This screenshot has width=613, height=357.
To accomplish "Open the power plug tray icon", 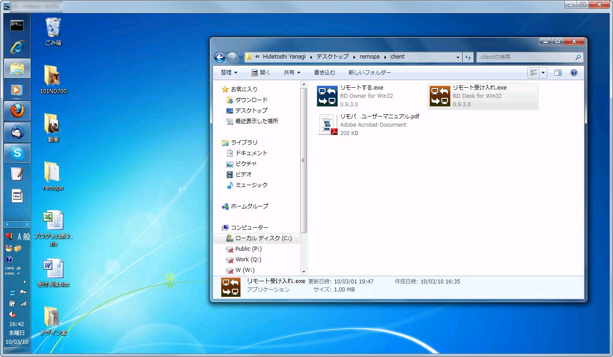I will click(12, 303).
